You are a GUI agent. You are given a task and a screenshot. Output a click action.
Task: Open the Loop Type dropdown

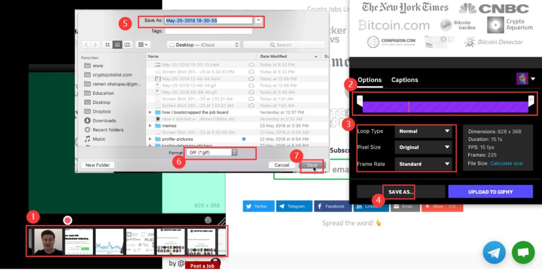point(423,131)
